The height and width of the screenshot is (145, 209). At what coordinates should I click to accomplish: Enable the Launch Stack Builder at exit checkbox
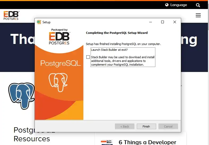coord(88,57)
